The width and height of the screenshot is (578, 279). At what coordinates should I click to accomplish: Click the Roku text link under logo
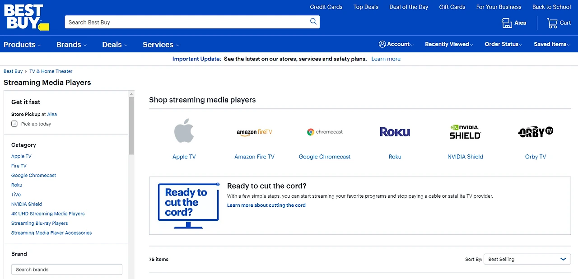(395, 157)
